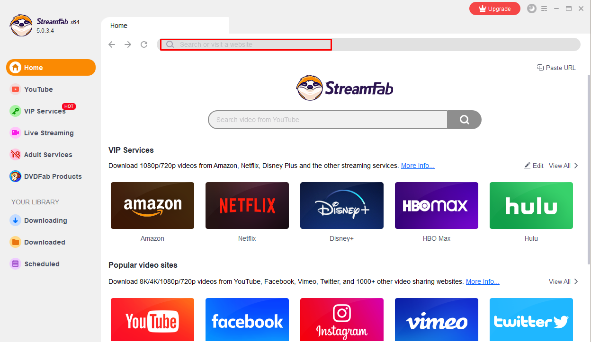Viewport: 591px width, 342px height.
Task: Show the Downloaded library list
Action: click(45, 242)
